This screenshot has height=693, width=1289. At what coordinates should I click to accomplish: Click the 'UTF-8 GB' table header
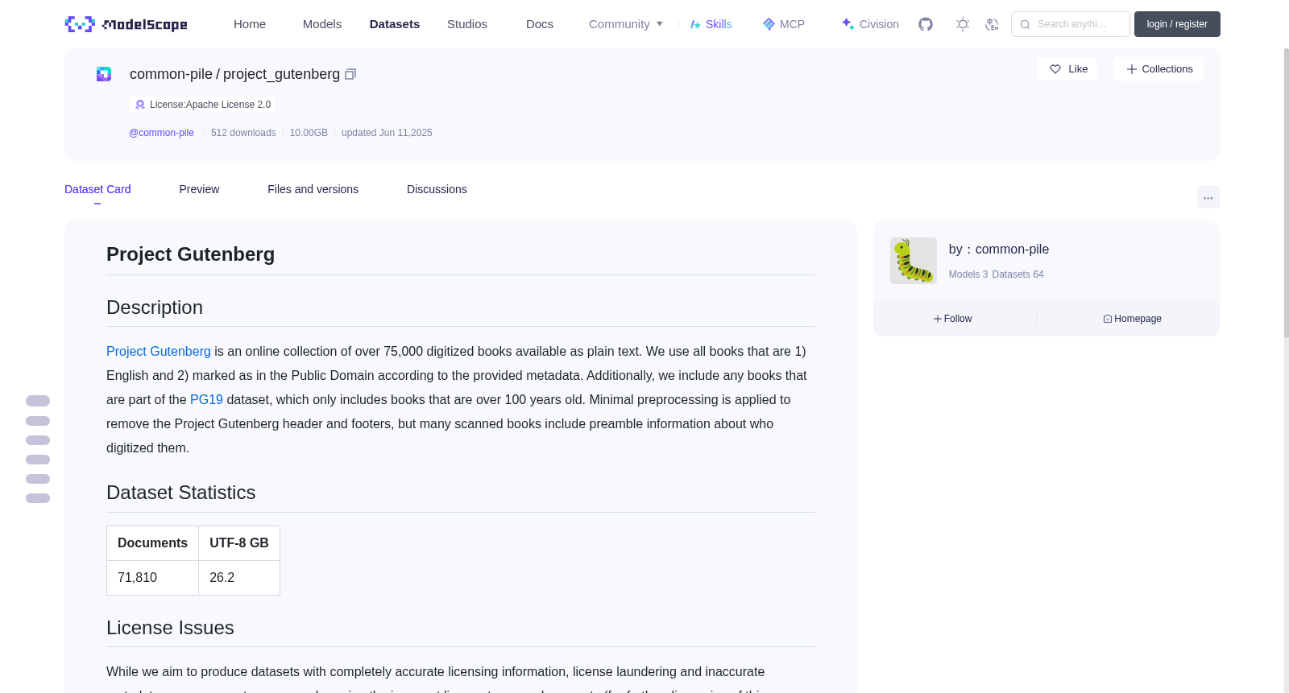click(x=239, y=543)
